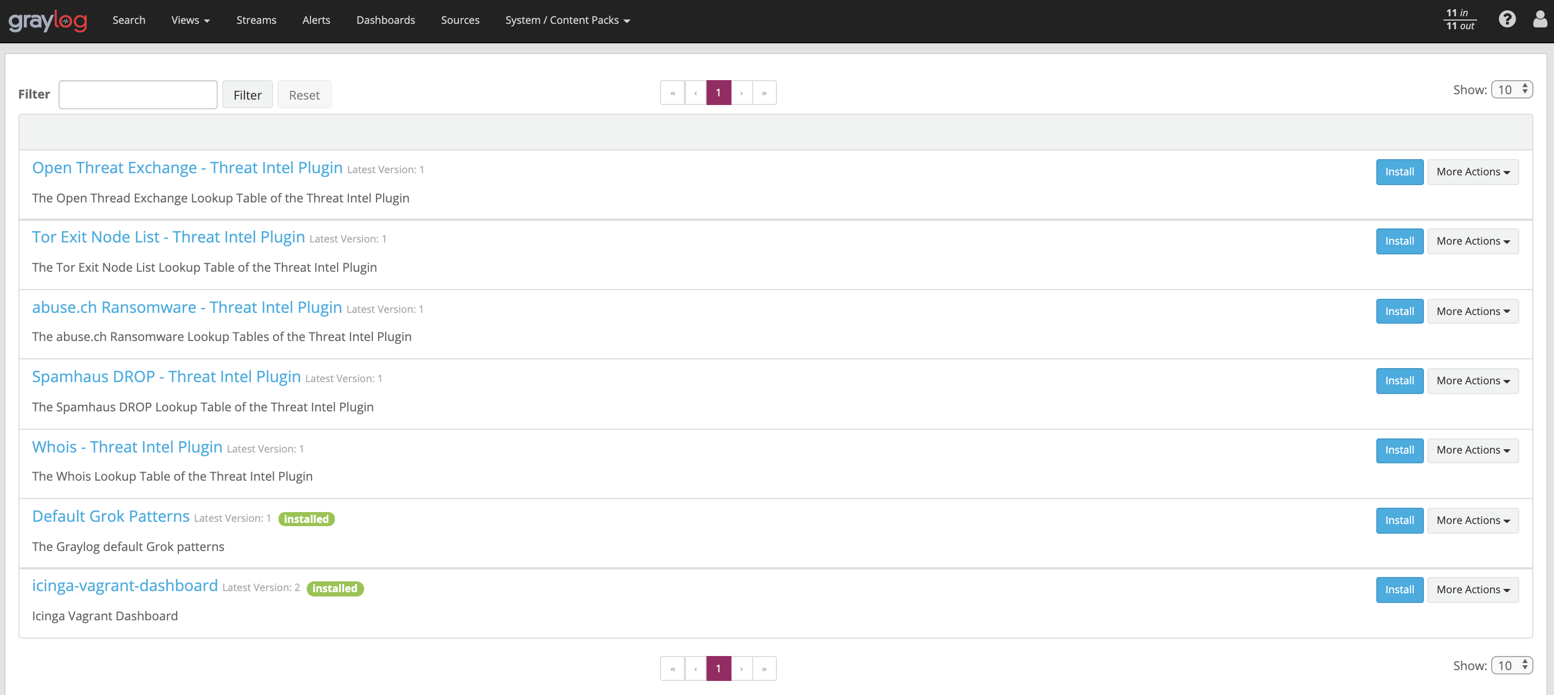Install the icinga-vagrant-dashboard pack
This screenshot has height=695, width=1554.
pos(1400,589)
